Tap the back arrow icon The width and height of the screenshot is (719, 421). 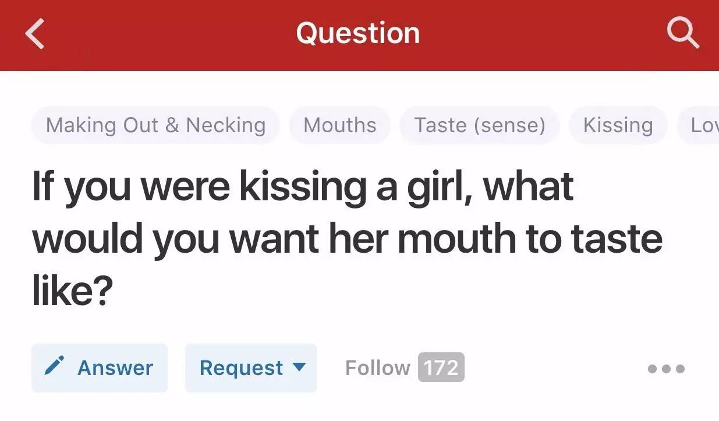click(35, 33)
